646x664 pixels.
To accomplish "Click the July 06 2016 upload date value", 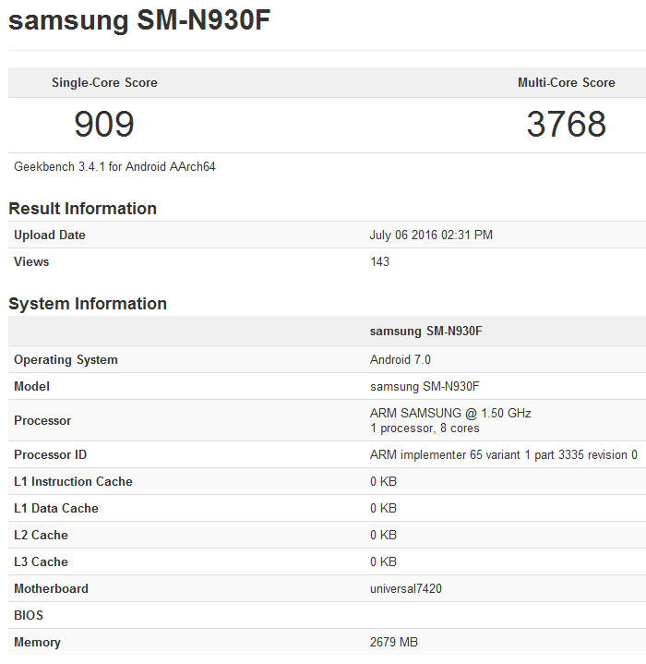I will pyautogui.click(x=431, y=235).
